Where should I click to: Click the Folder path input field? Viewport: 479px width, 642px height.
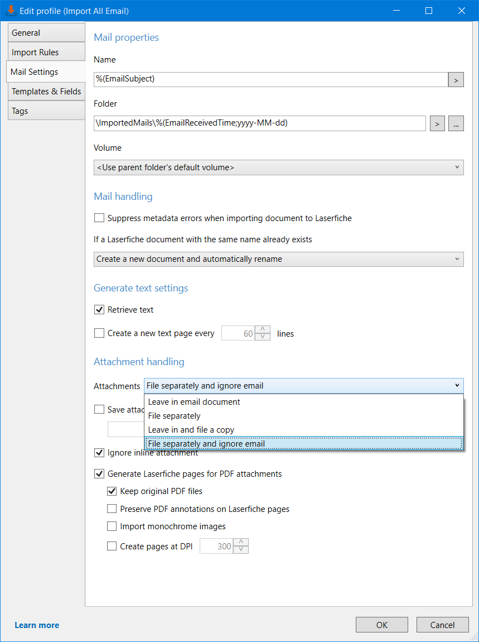pyautogui.click(x=260, y=123)
